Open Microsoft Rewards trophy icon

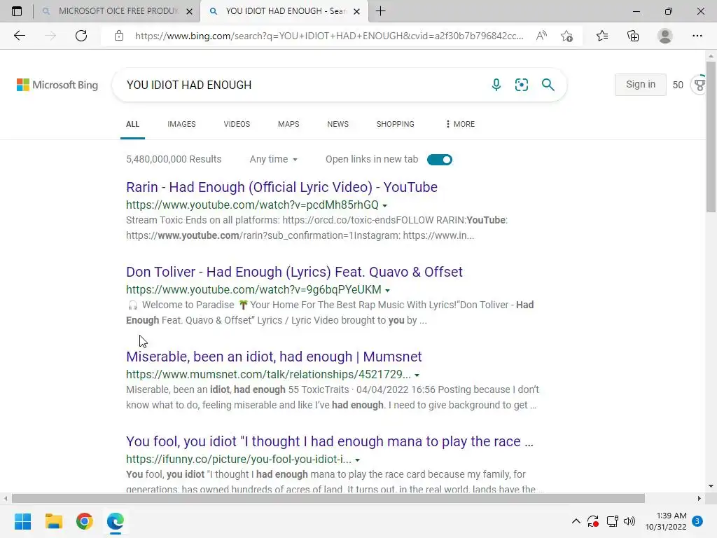pyautogui.click(x=699, y=85)
